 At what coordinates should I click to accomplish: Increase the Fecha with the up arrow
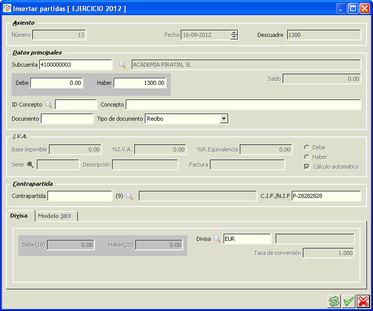click(234, 33)
